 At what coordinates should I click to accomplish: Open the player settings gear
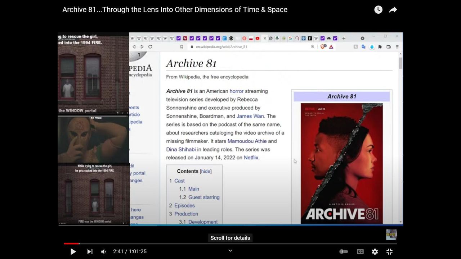click(x=375, y=252)
